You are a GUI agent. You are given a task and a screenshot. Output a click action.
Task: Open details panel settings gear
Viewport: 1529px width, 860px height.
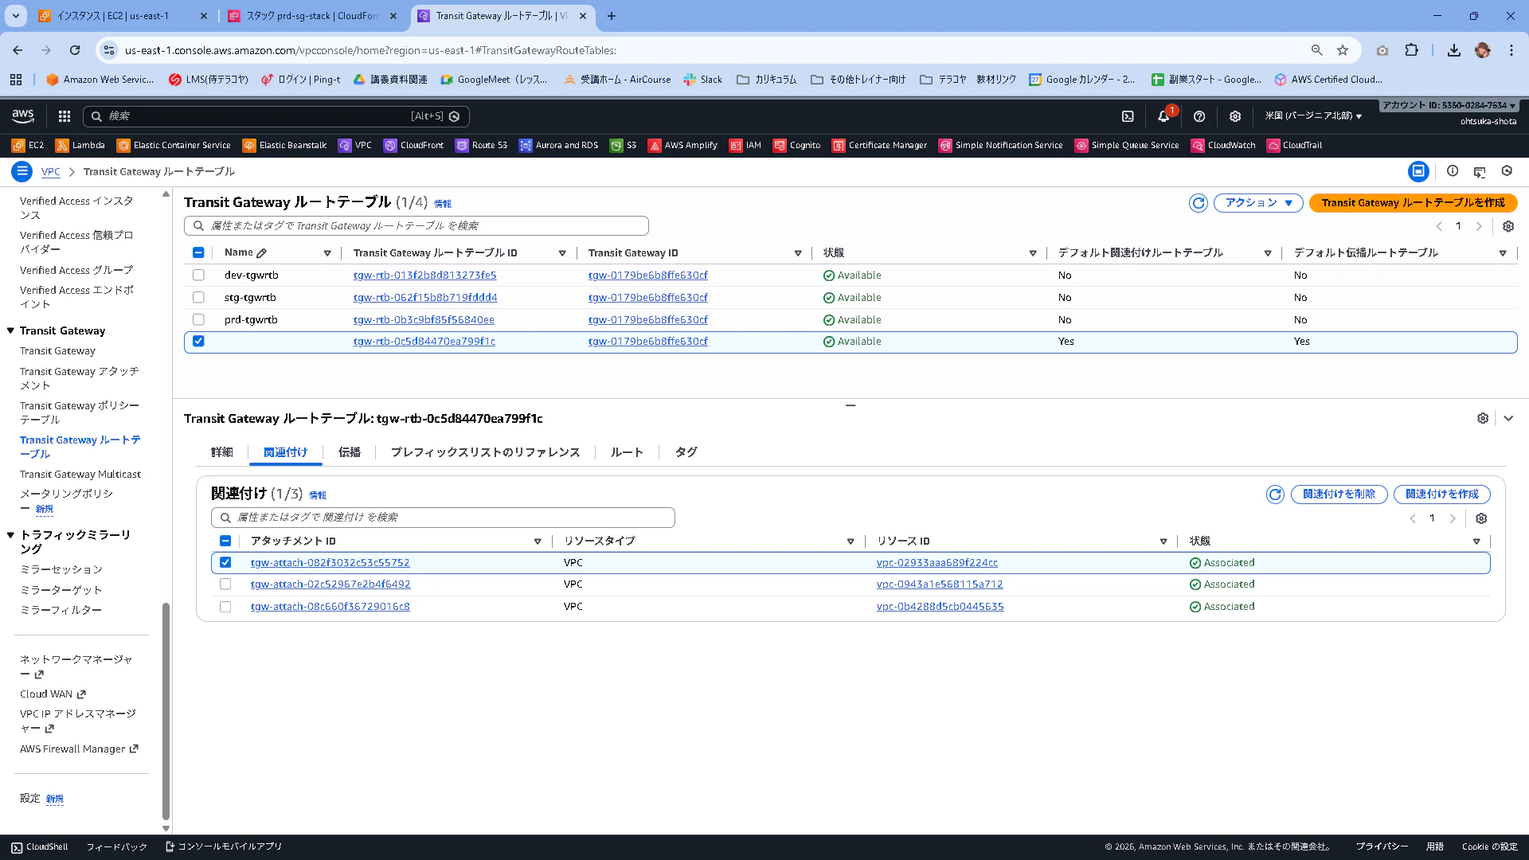click(1483, 418)
